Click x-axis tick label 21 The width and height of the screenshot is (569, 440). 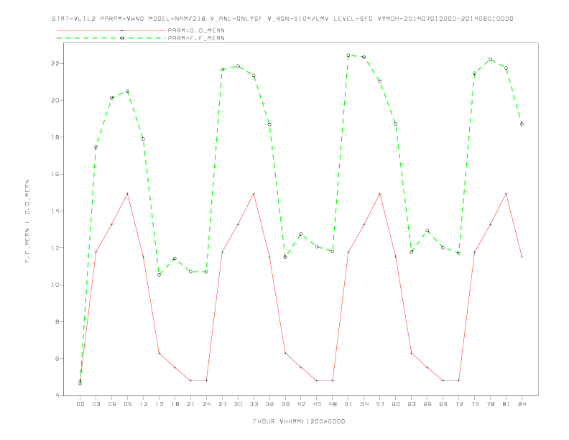click(190, 404)
